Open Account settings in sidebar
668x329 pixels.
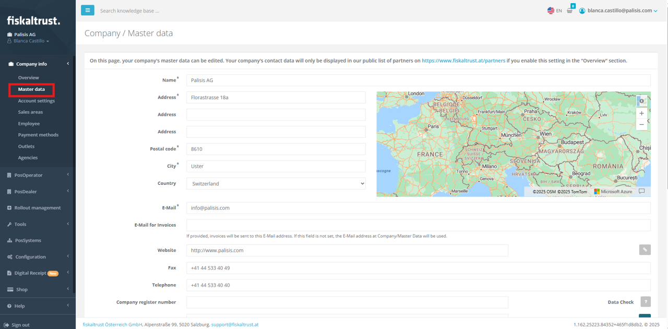click(36, 101)
